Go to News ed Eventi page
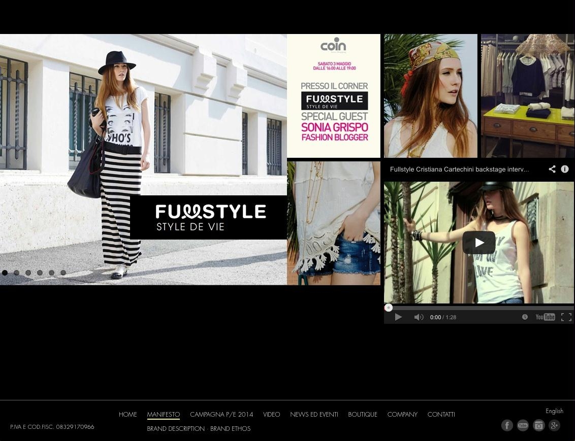The image size is (575, 441). (314, 415)
